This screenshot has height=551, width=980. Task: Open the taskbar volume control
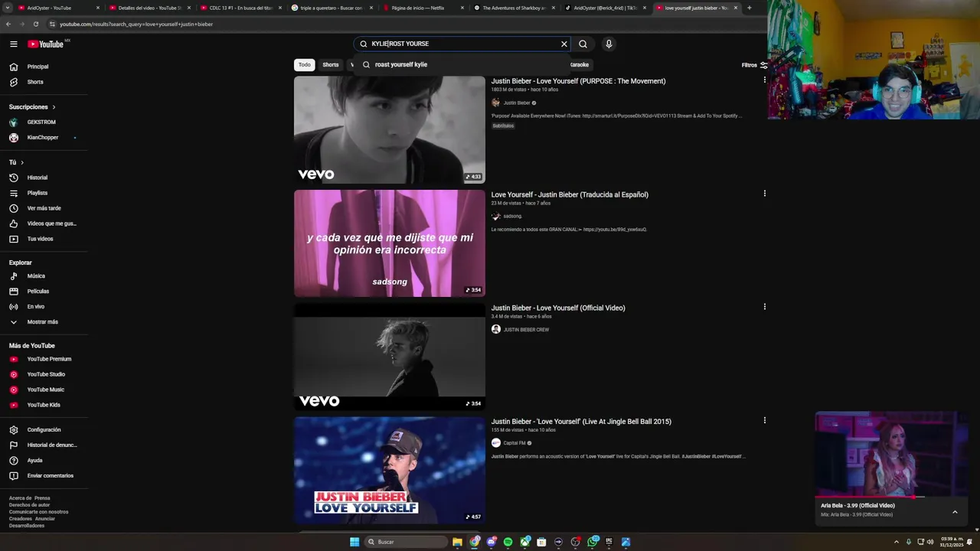[930, 542]
